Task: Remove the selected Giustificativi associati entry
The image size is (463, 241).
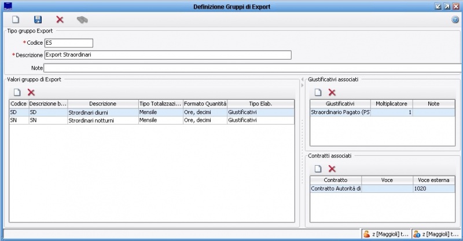Action: click(332, 92)
